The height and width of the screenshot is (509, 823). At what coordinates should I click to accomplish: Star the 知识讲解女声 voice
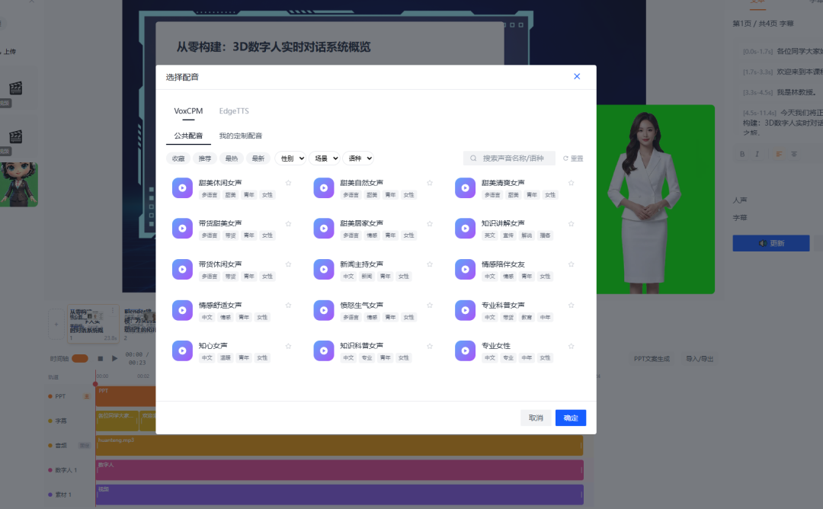[x=571, y=223]
